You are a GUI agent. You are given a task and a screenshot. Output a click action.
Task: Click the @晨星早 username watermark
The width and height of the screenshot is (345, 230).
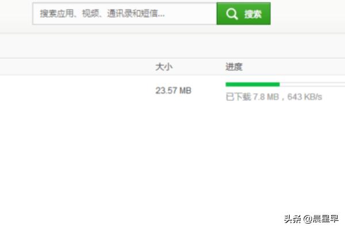(321, 219)
